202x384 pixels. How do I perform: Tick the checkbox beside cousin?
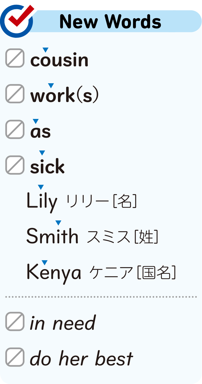15,58
